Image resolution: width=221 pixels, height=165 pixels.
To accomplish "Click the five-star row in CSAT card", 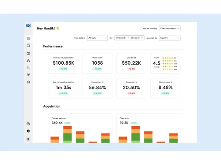I will (169, 58).
